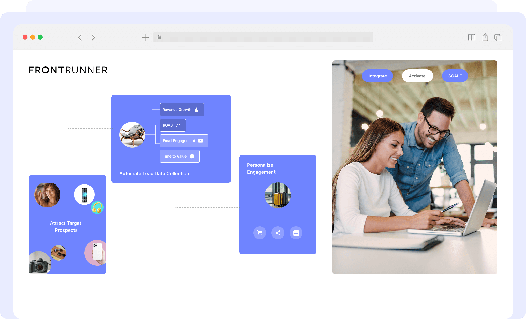Select the Integrate tab pill
526x319 pixels.
pos(377,76)
